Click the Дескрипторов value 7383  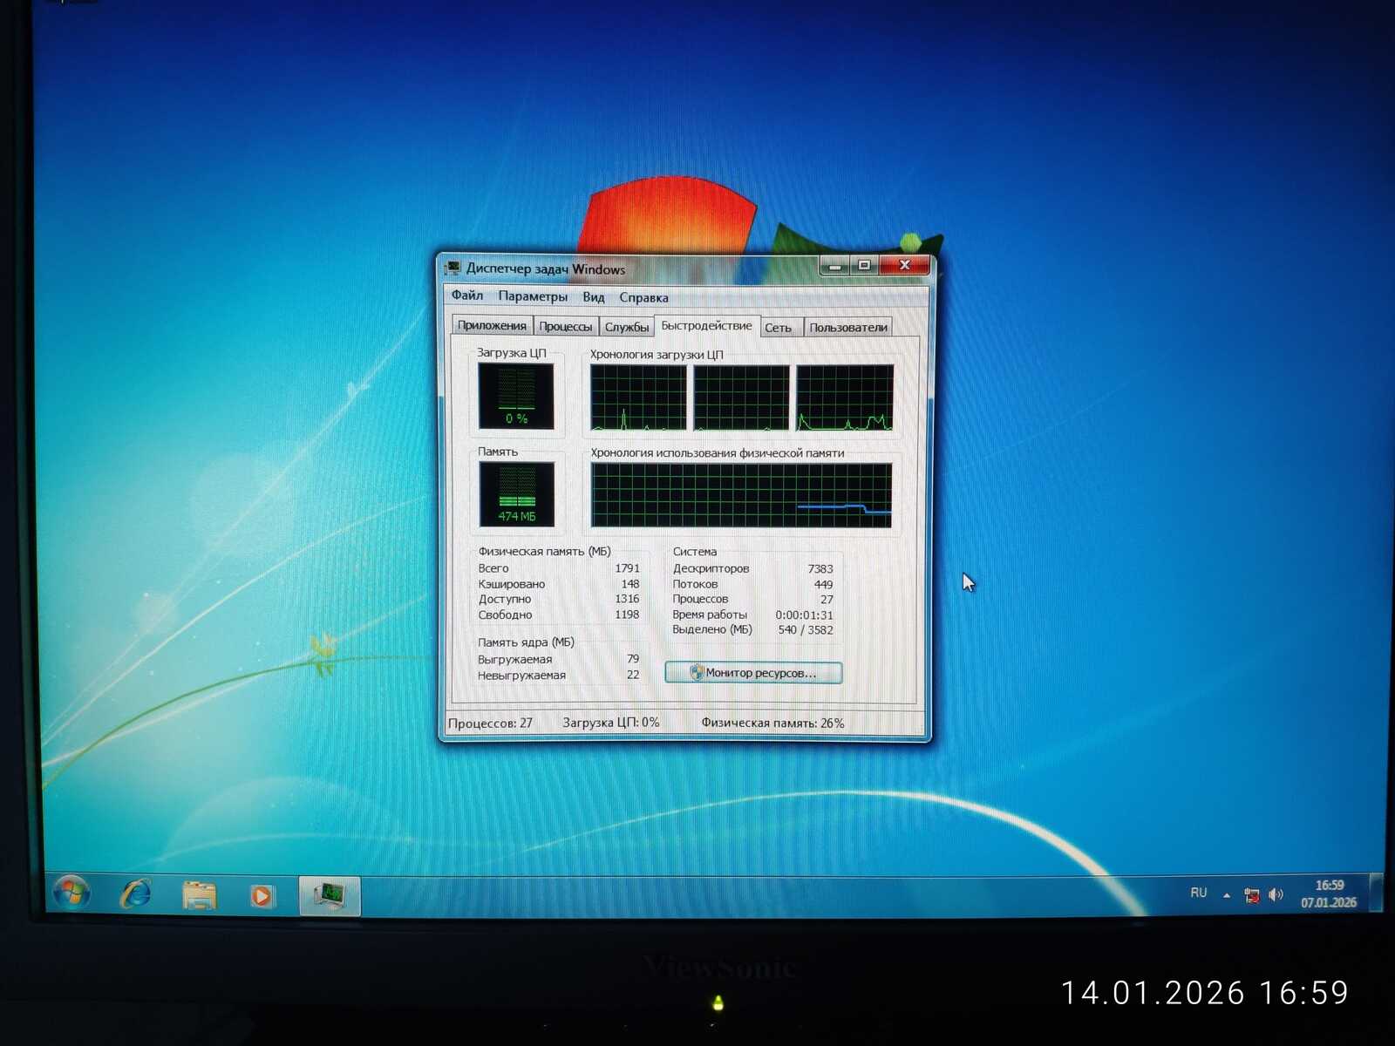[x=820, y=568]
